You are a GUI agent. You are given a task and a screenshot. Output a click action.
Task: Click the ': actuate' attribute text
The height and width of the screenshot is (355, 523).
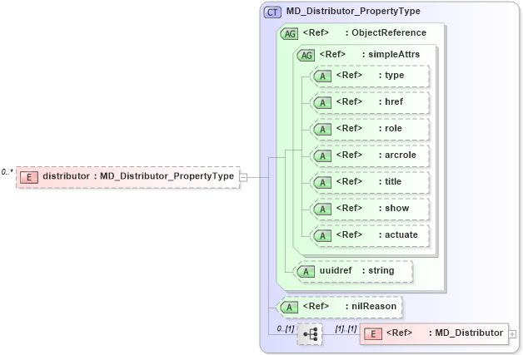398,234
